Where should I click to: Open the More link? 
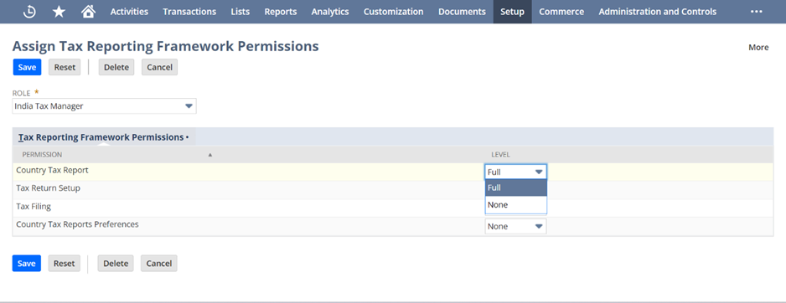[758, 47]
